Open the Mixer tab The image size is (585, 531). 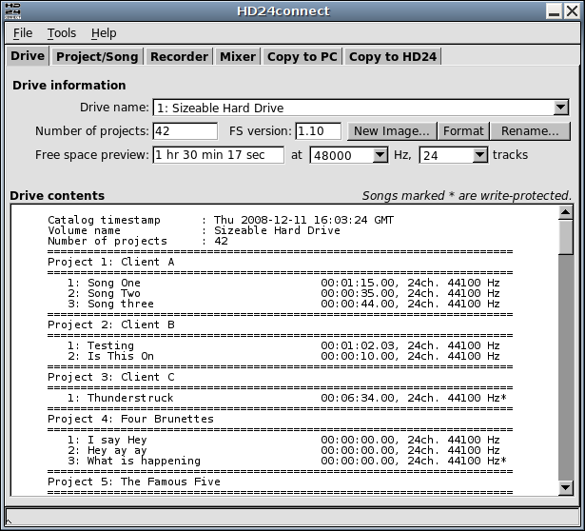[237, 57]
